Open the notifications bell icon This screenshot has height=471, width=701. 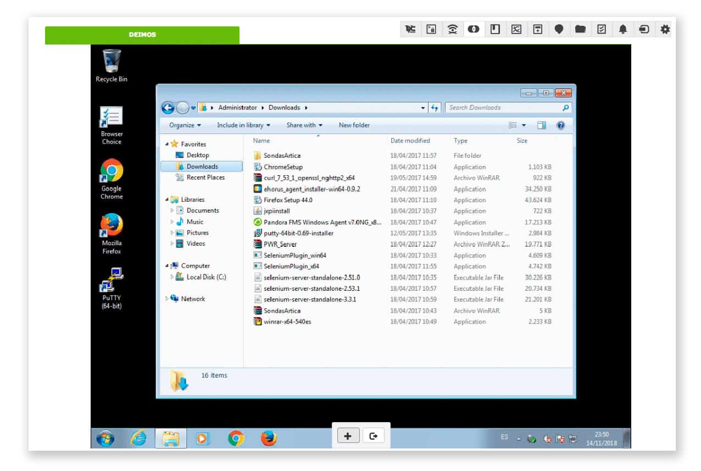[622, 30]
